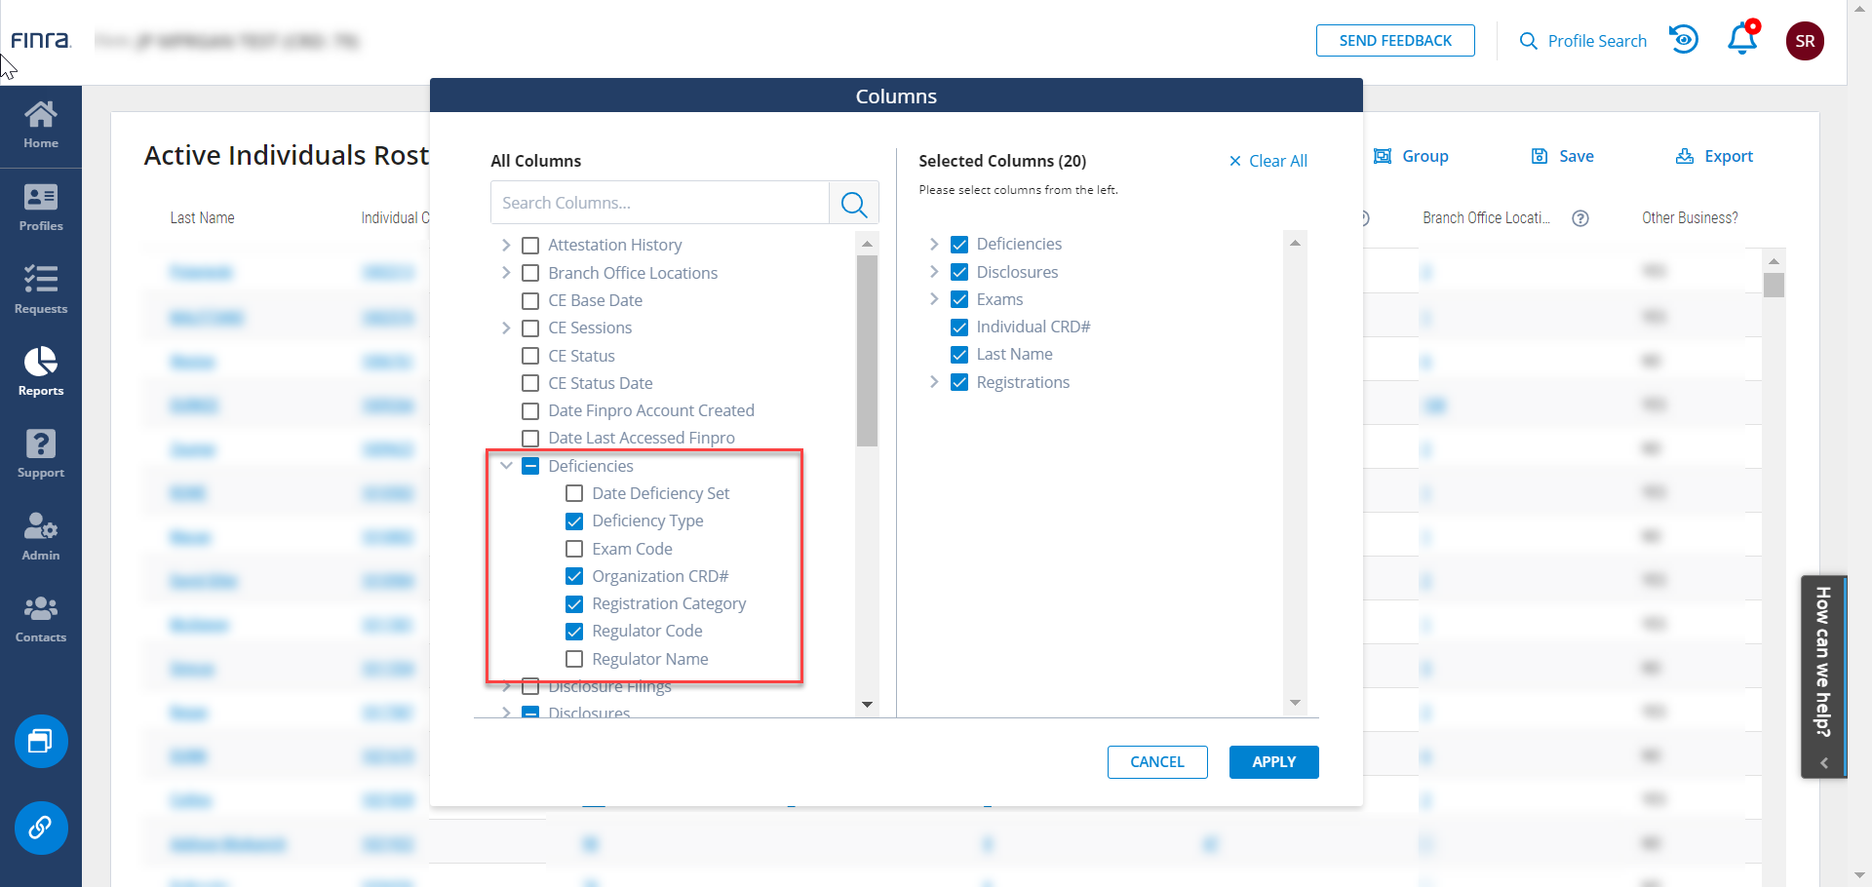Click the All Columns list scrollbar down arrow
Image resolution: width=1872 pixels, height=887 pixels.
click(867, 704)
